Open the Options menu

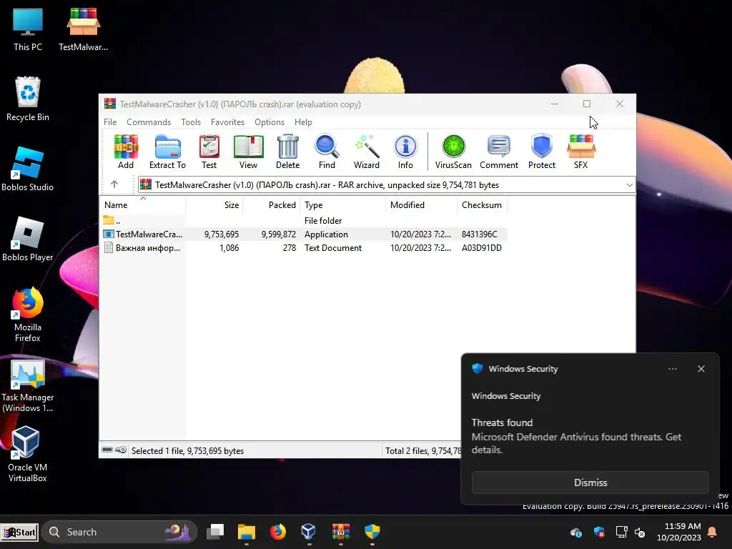269,122
